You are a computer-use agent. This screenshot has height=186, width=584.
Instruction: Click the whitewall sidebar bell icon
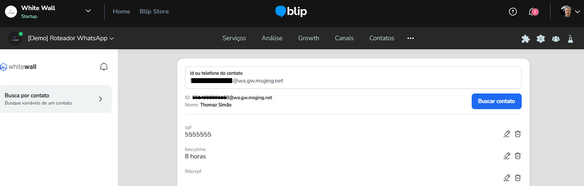104,67
